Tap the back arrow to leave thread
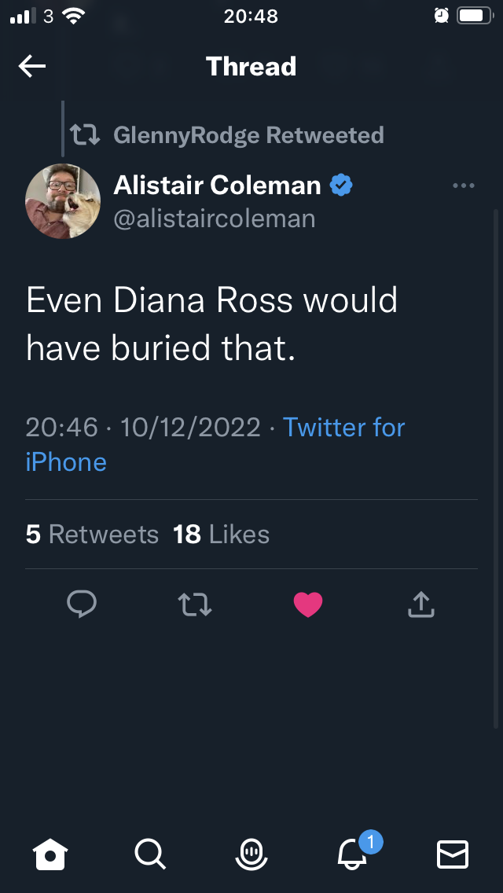The height and width of the screenshot is (893, 503). click(x=32, y=67)
